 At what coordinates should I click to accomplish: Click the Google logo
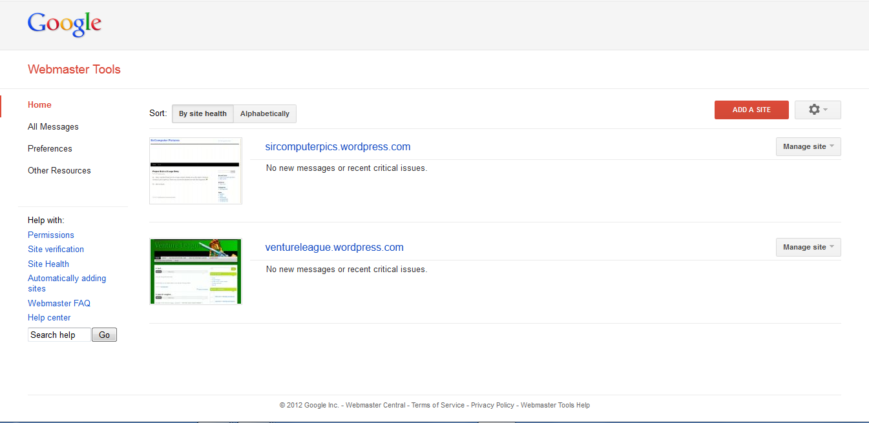click(64, 23)
